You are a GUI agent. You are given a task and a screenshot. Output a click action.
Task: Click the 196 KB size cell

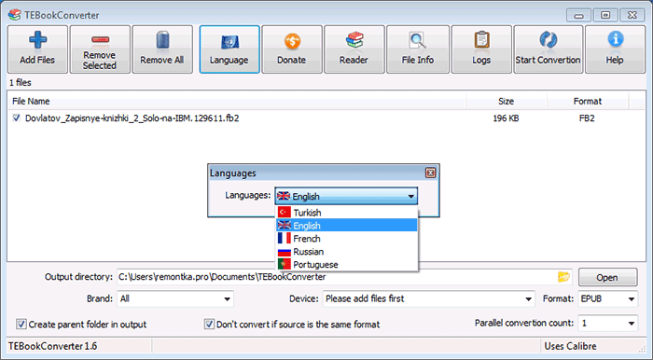tap(506, 118)
